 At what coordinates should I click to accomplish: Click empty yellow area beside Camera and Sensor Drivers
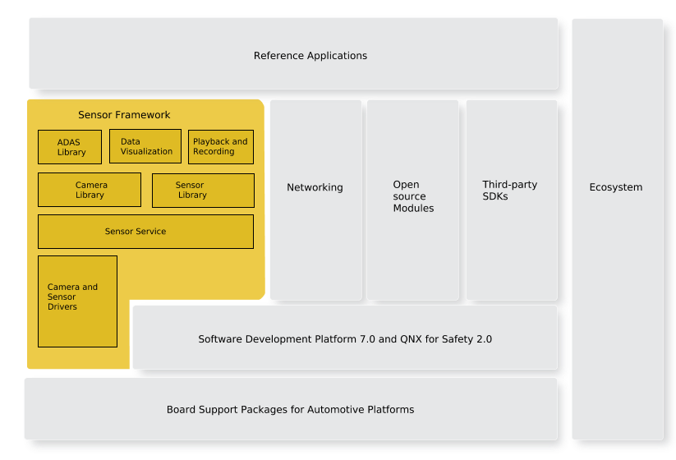(x=193, y=275)
